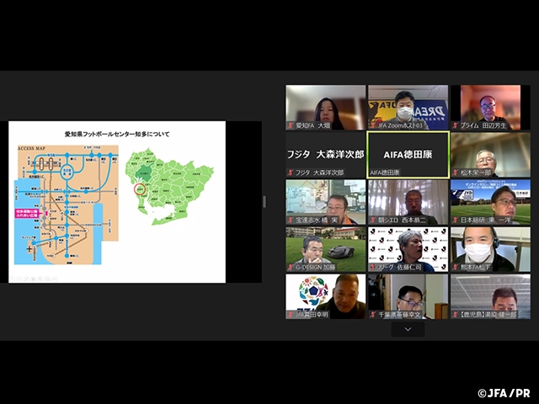Select the 宝達志水 橘 実 video tile
The height and width of the screenshot is (404, 539).
(x=325, y=200)
